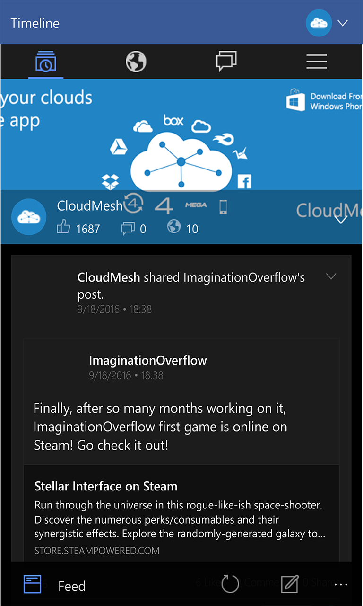This screenshot has height=606, width=363.
Task: Open the more options ellipsis
Action: pos(341,585)
